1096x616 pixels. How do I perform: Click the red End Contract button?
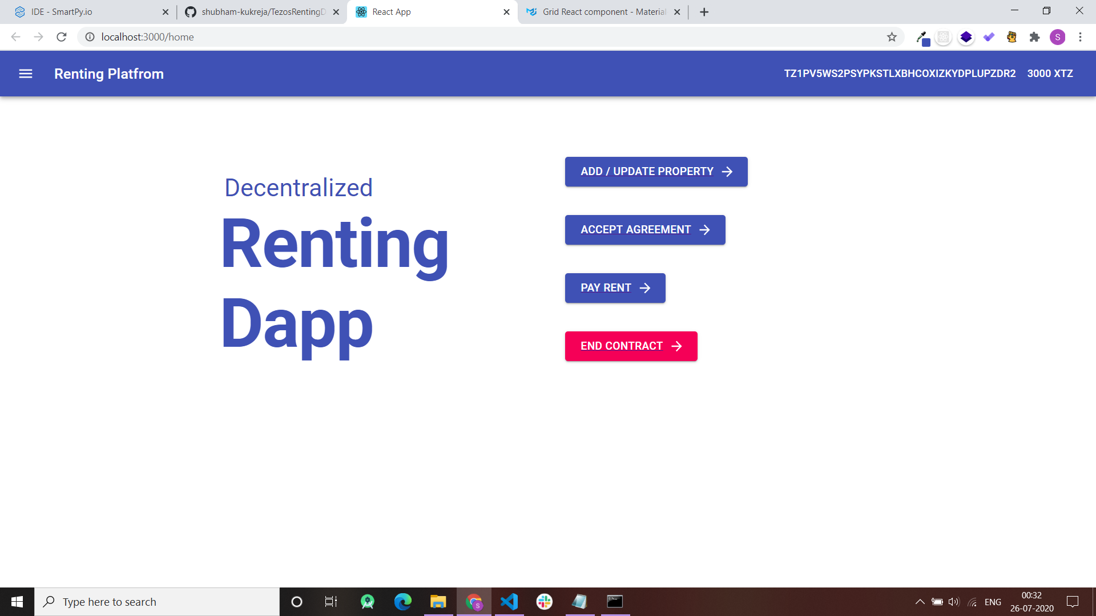(631, 346)
